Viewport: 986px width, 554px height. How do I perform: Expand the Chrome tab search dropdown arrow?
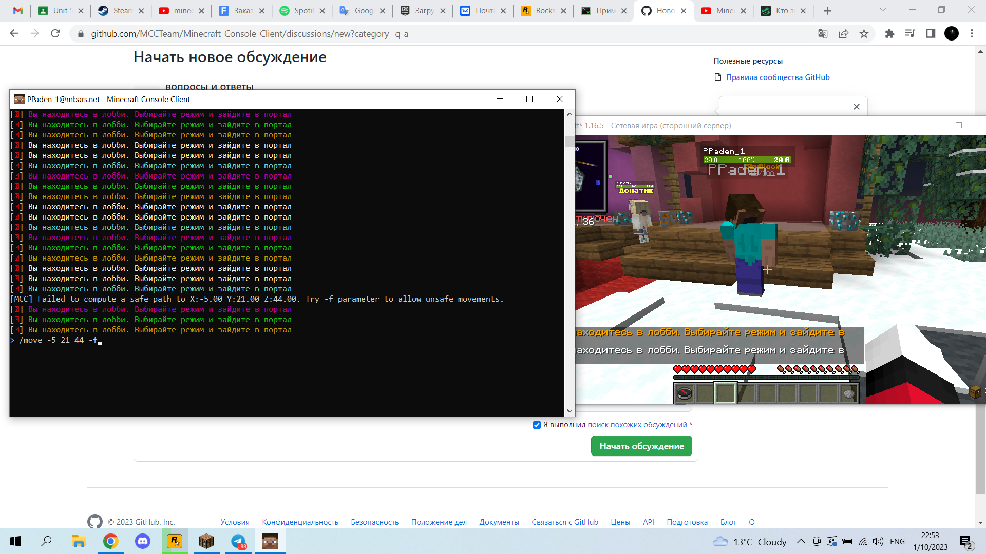[883, 10]
